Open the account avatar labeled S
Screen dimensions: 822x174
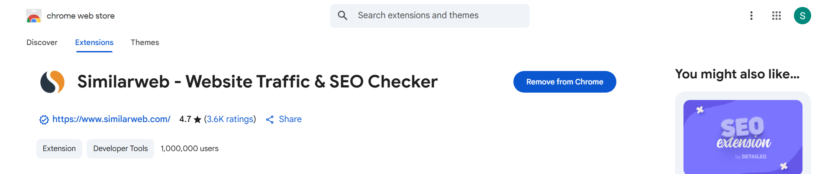pos(802,16)
